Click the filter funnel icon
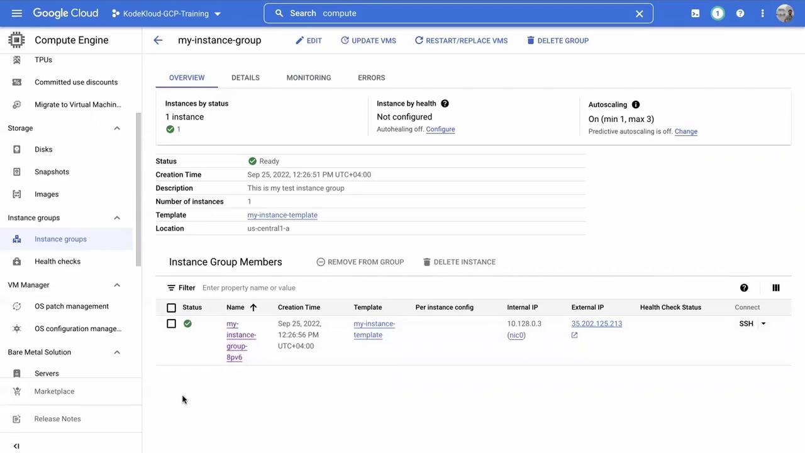The image size is (805, 453). [171, 288]
